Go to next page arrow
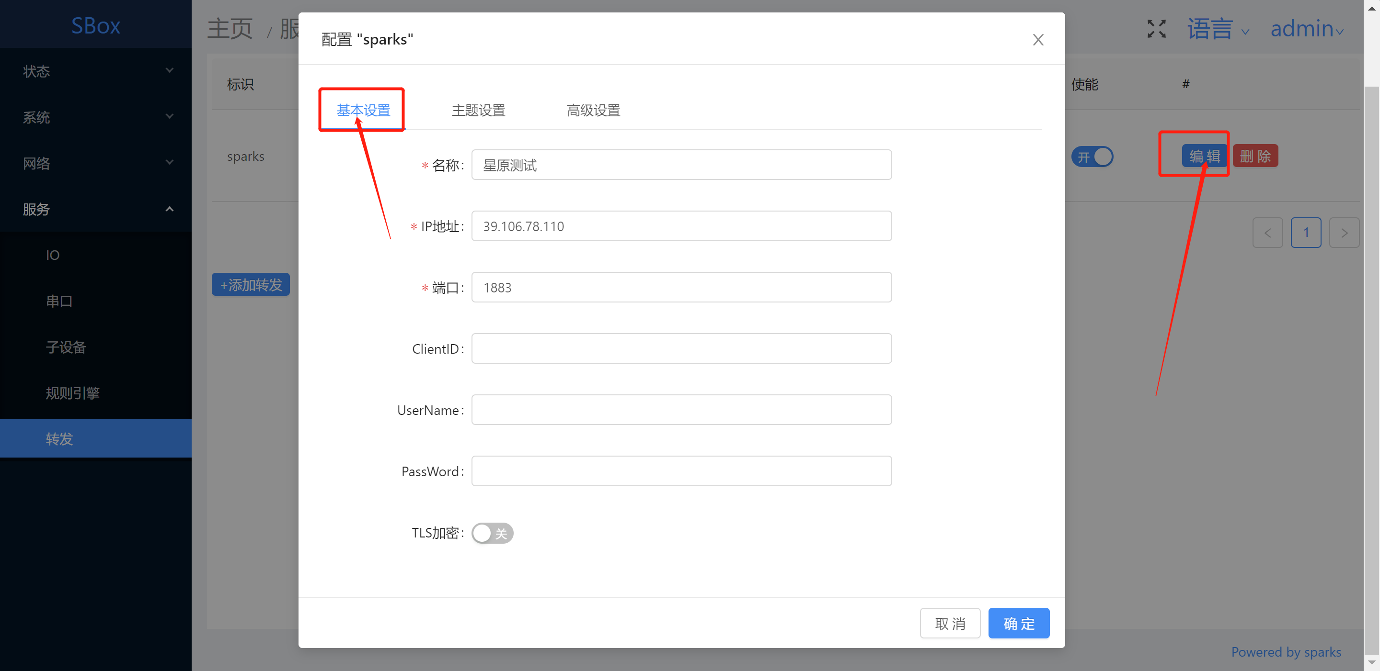This screenshot has height=671, width=1380. pos(1344,233)
